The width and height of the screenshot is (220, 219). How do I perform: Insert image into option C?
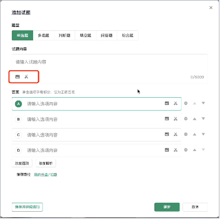pos(167,134)
